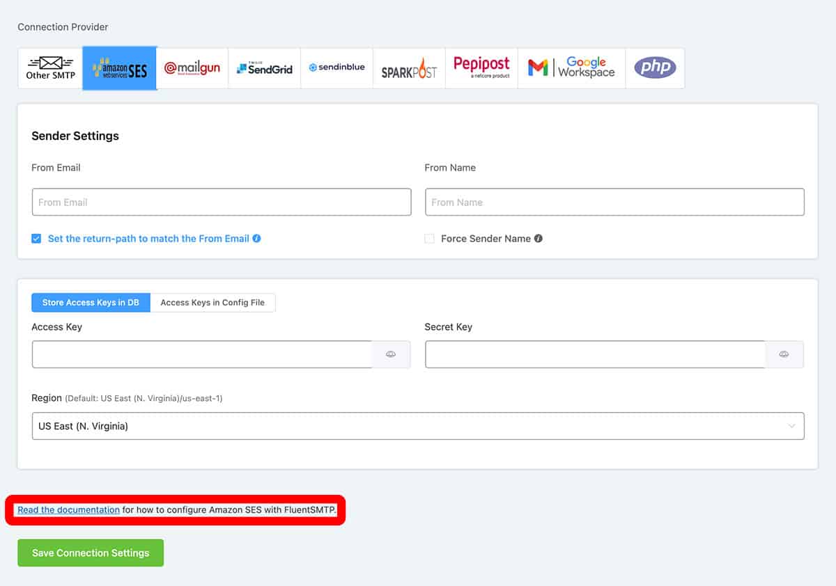Enable the Force Sender Name checkbox
The height and width of the screenshot is (586, 836).
click(x=430, y=239)
